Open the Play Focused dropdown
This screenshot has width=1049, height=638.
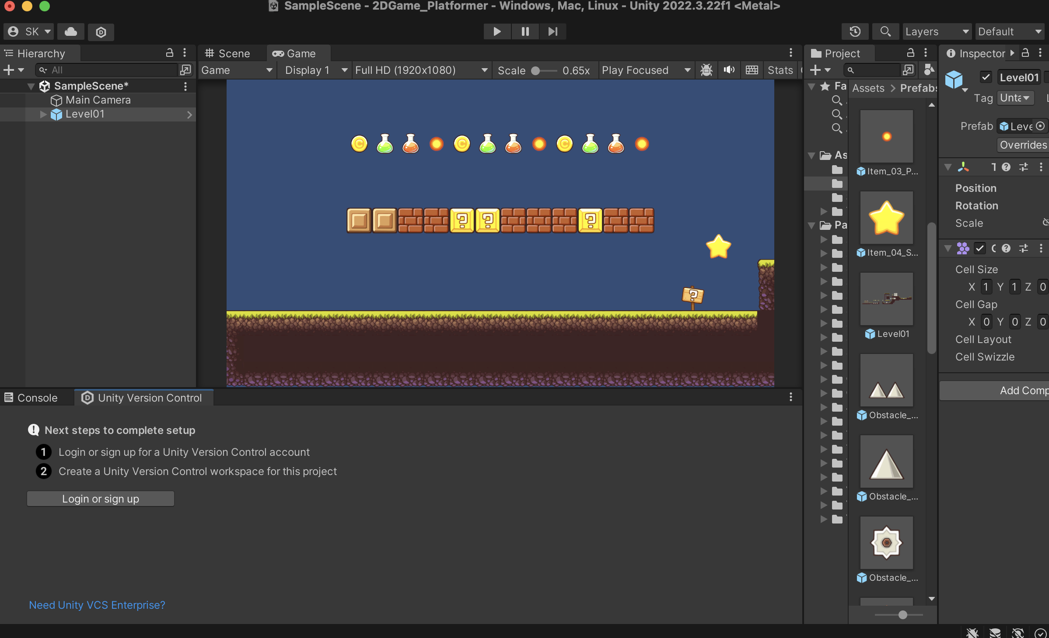pyautogui.click(x=646, y=70)
